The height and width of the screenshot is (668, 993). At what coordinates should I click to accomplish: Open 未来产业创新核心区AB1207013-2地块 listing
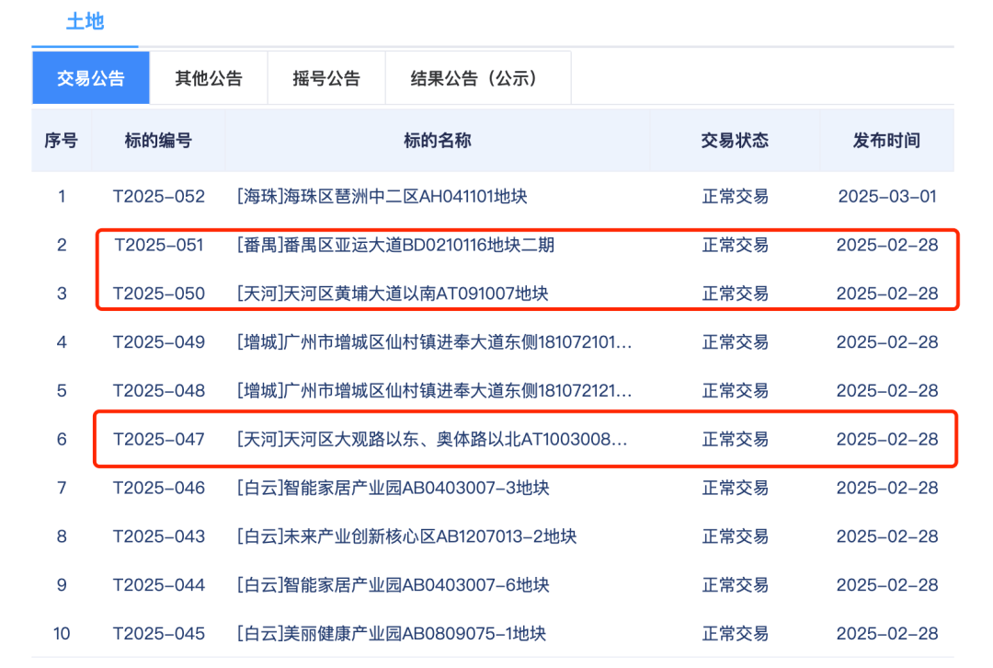[406, 536]
